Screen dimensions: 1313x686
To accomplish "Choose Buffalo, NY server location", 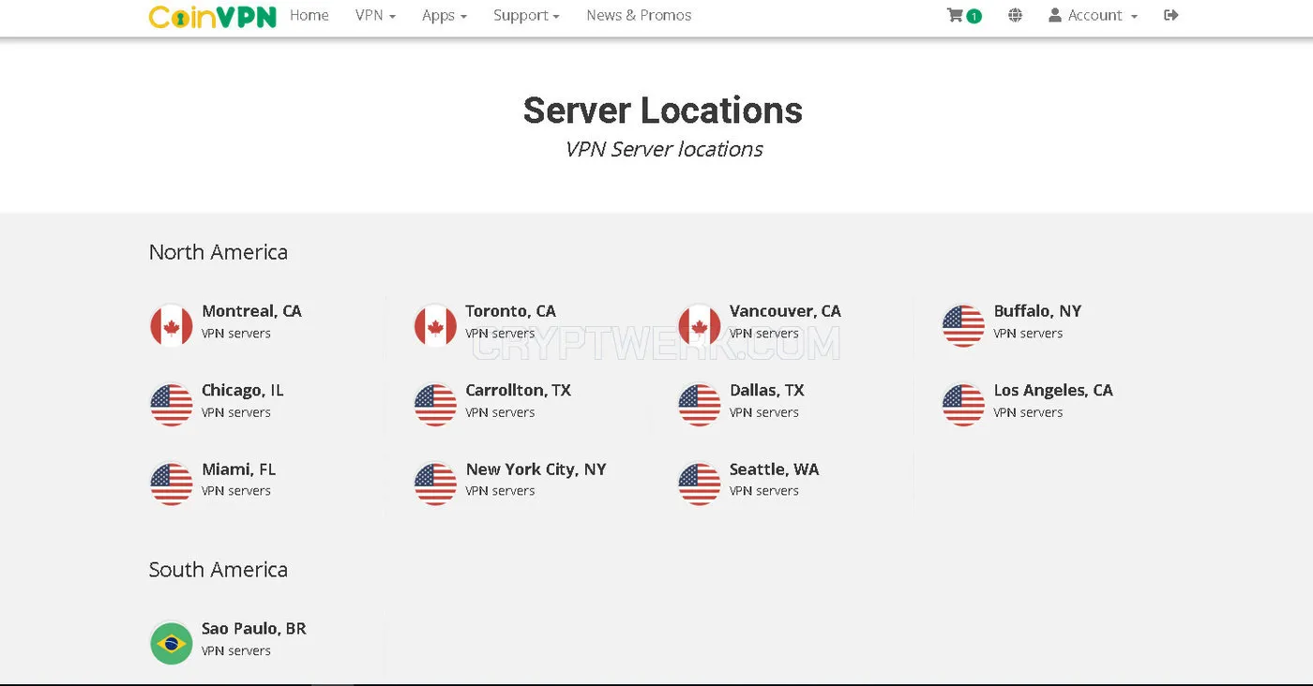I will tap(1037, 311).
